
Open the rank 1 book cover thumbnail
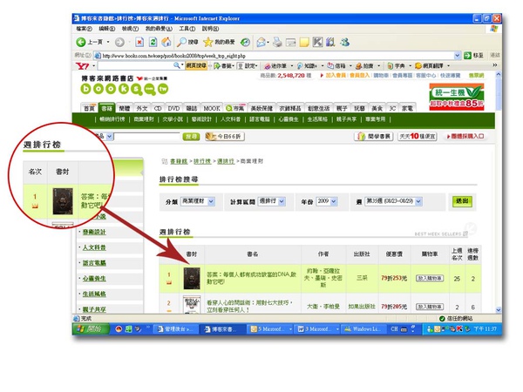point(192,278)
